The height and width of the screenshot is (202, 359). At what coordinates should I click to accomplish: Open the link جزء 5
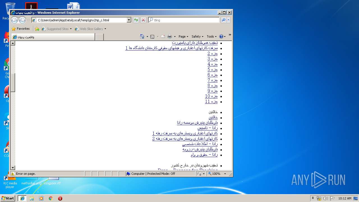point(213,70)
